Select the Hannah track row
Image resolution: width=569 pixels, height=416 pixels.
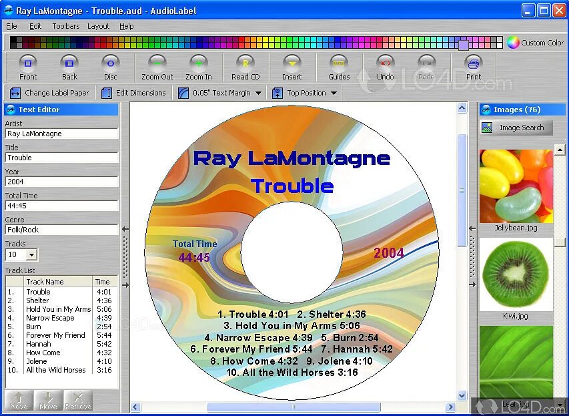[61, 344]
